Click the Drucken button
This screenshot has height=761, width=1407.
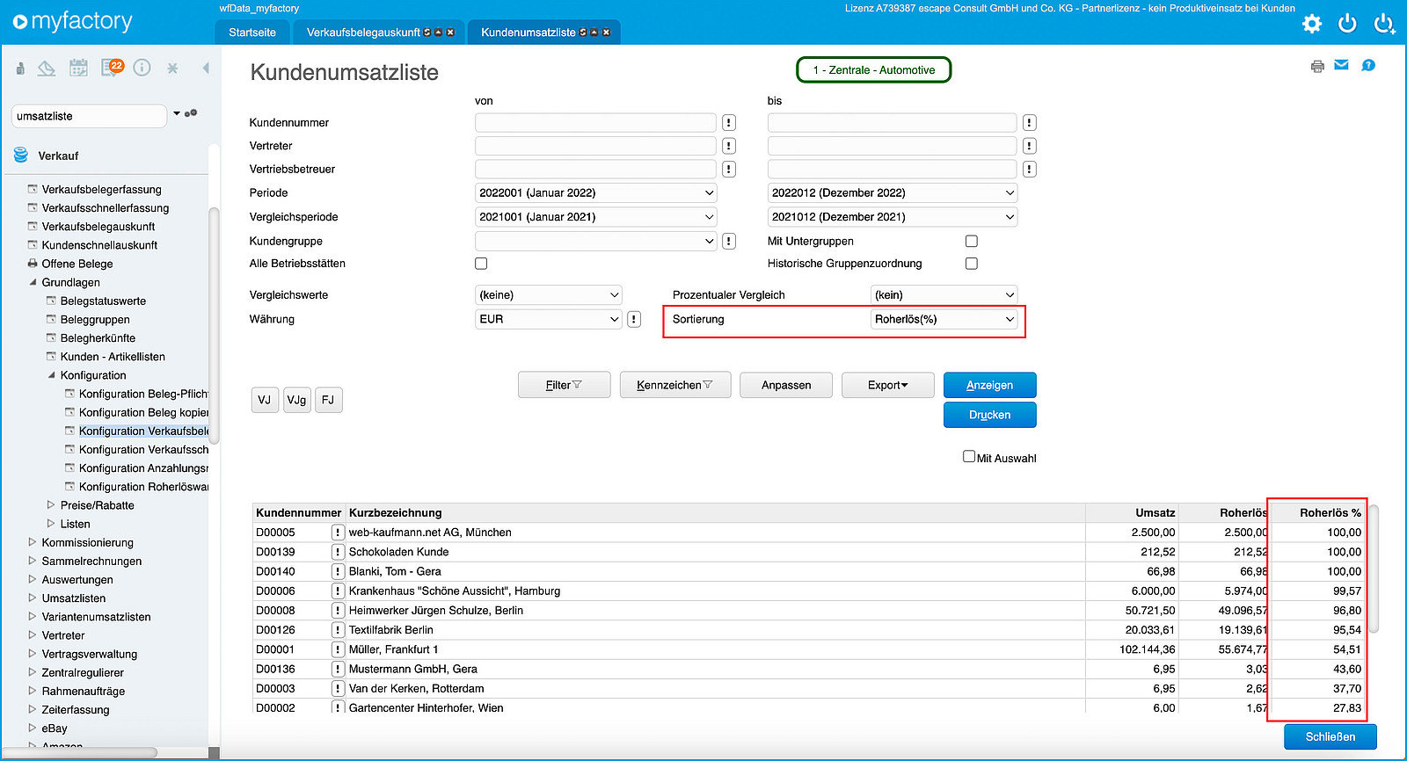pyautogui.click(x=990, y=415)
